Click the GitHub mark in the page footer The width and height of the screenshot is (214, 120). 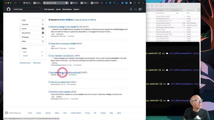[6, 113]
